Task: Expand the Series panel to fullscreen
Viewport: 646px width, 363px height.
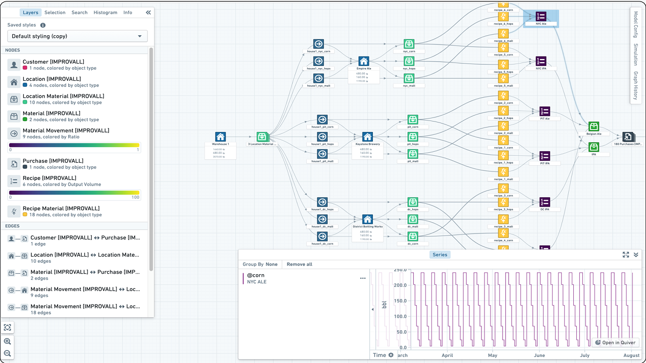Action: click(626, 255)
